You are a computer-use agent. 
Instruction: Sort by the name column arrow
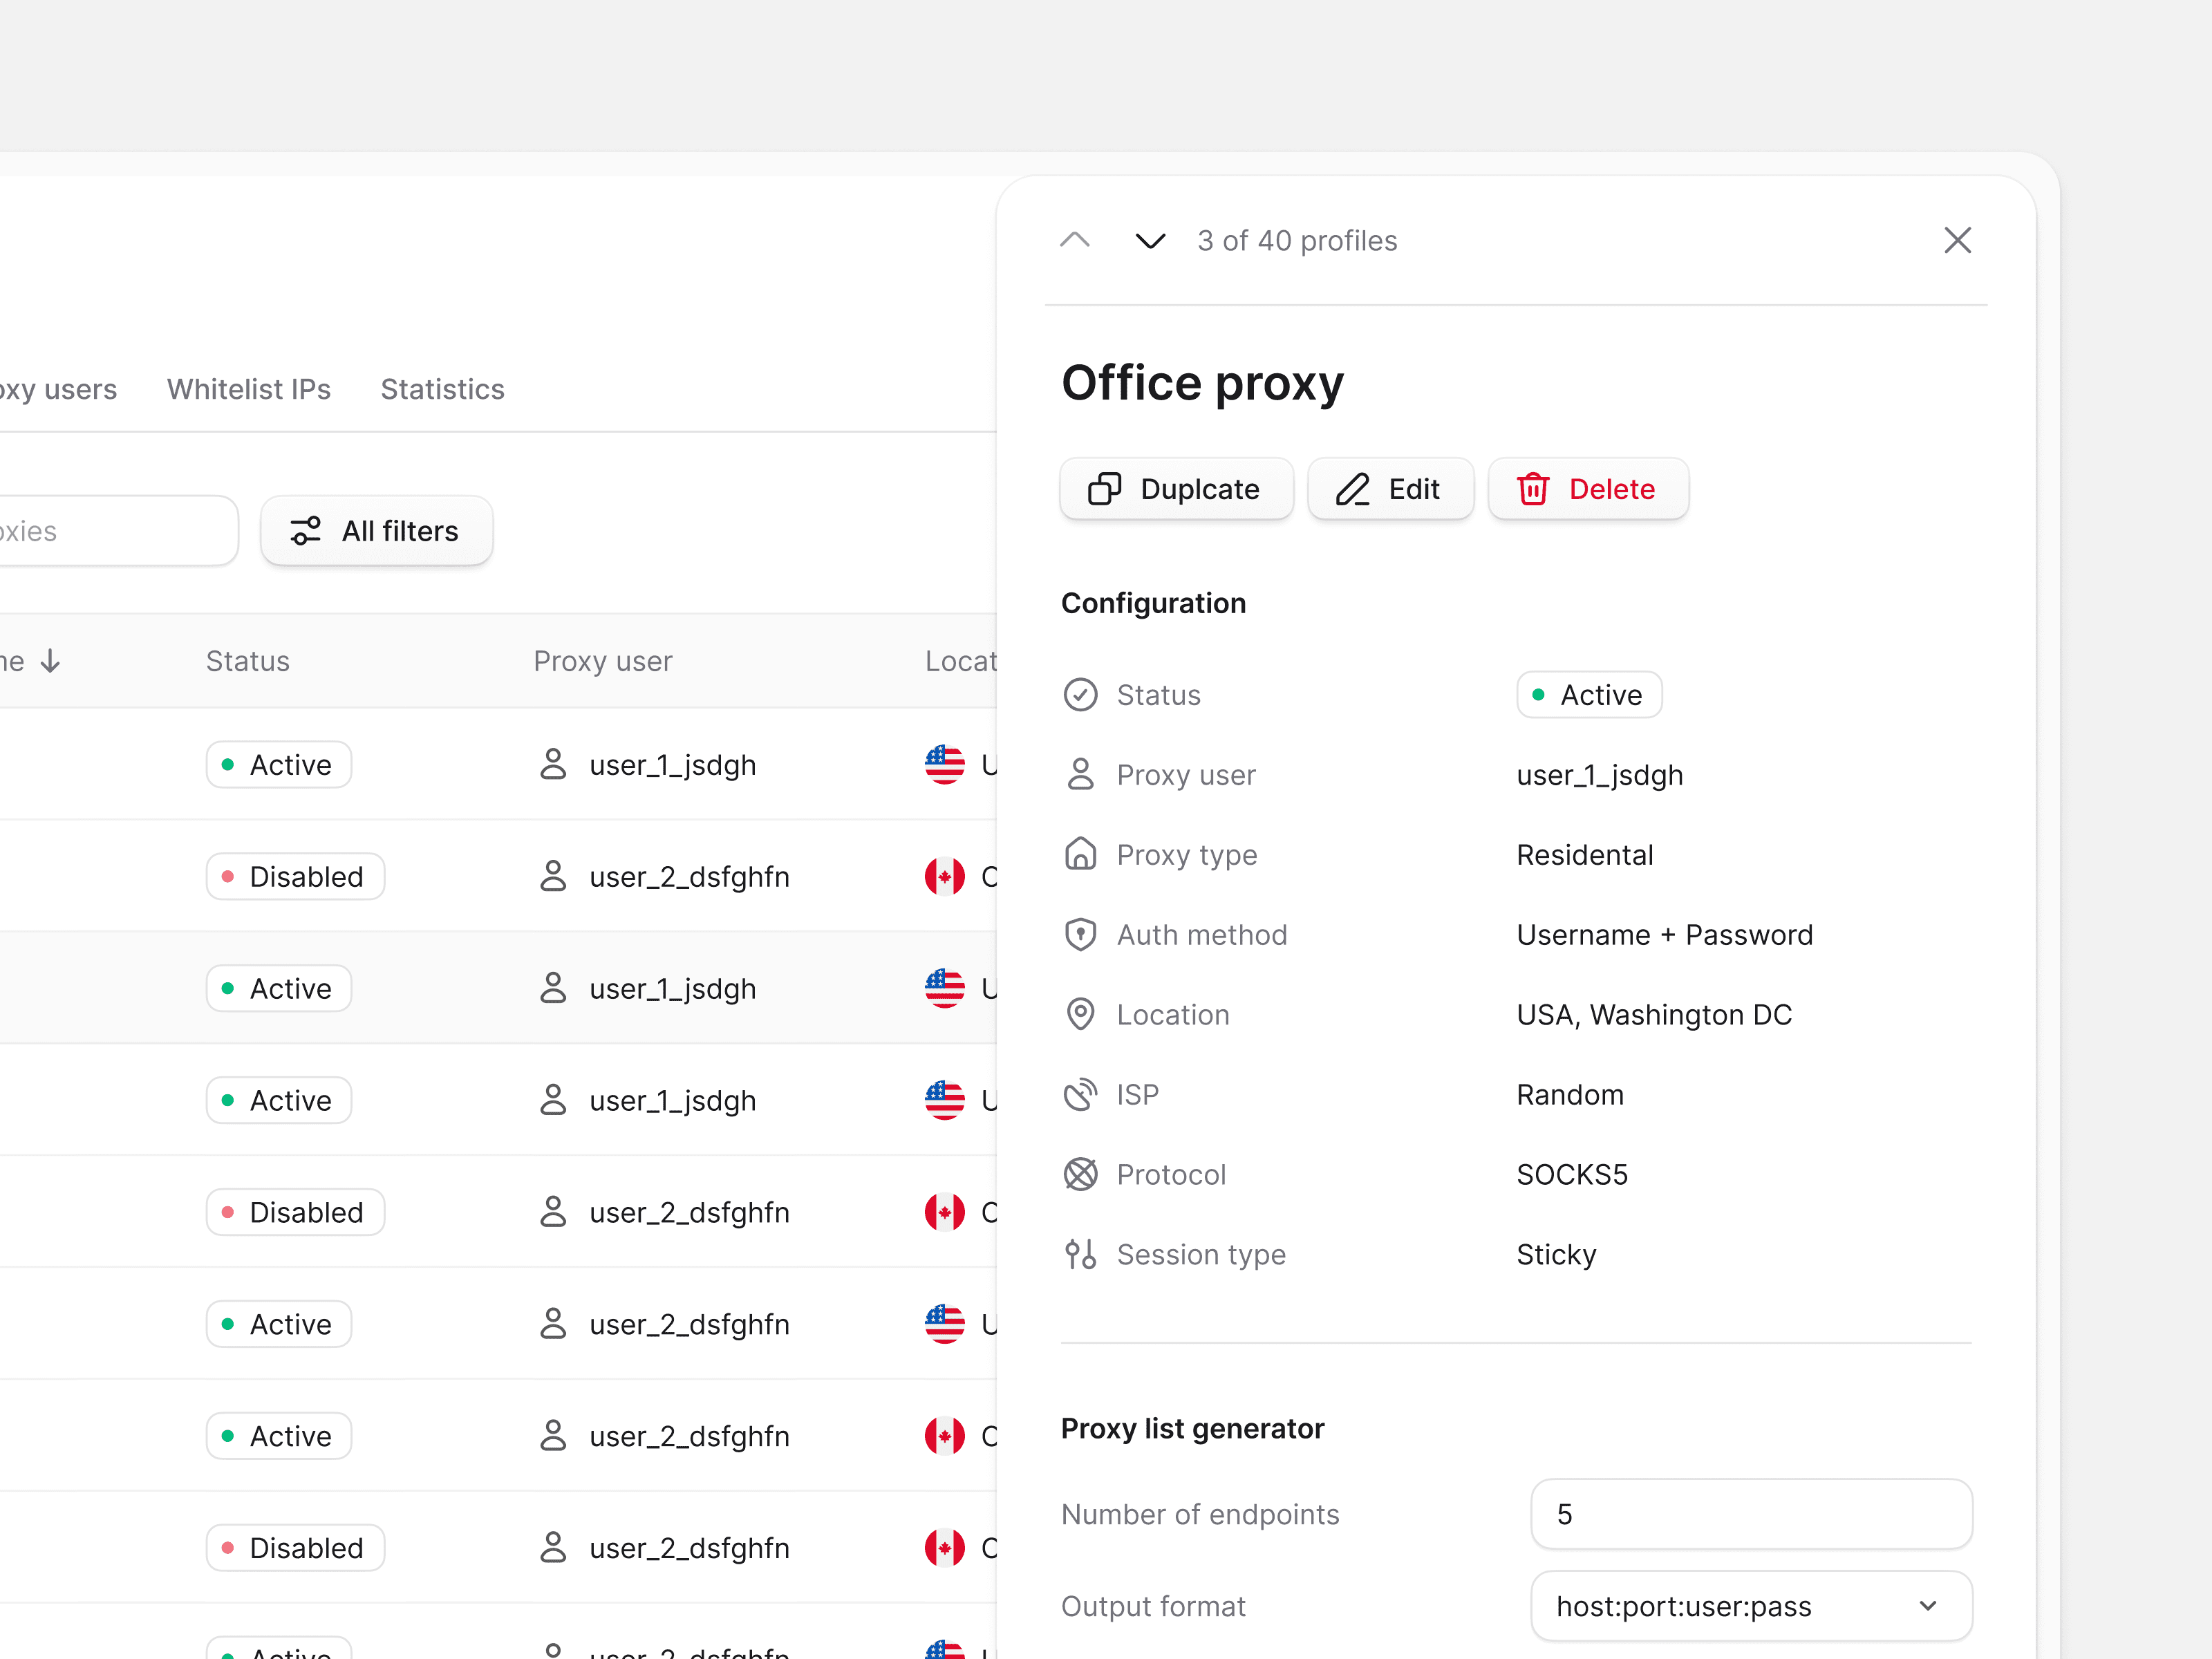coord(51,661)
